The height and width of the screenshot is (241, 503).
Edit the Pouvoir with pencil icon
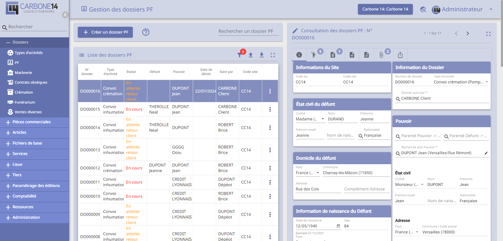click(486, 153)
